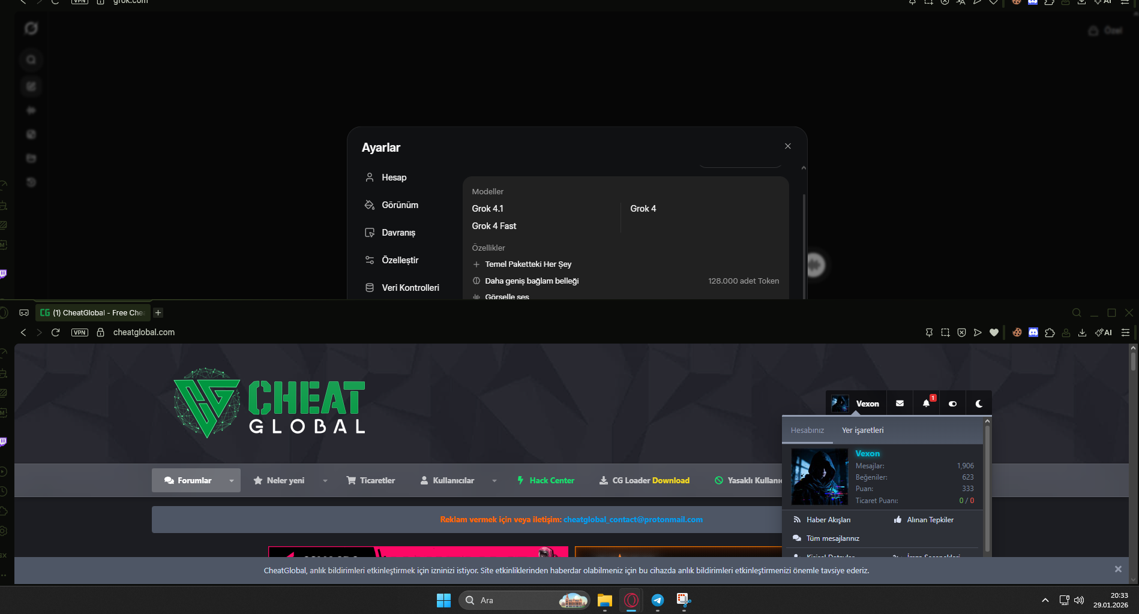Open easy setup sliders icon in CheatGlobal window
This screenshot has height=614, width=1139.
(x=1126, y=332)
